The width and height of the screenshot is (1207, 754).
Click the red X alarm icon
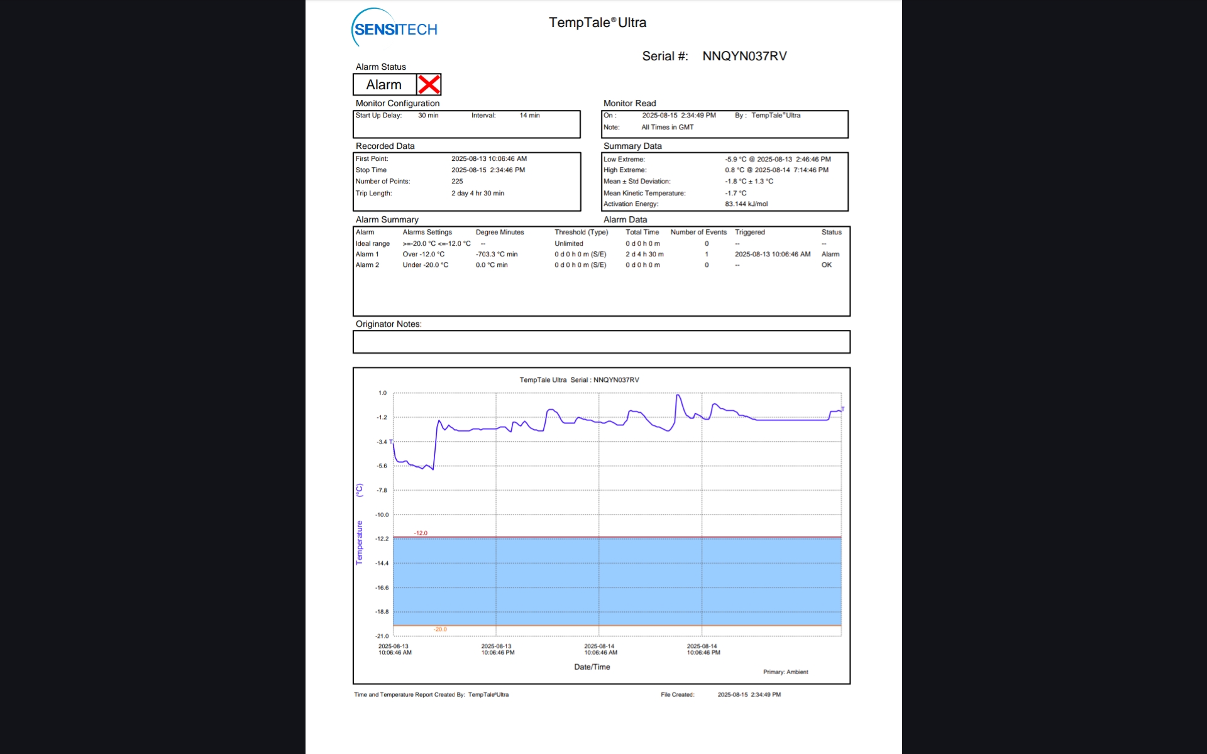[x=429, y=85]
